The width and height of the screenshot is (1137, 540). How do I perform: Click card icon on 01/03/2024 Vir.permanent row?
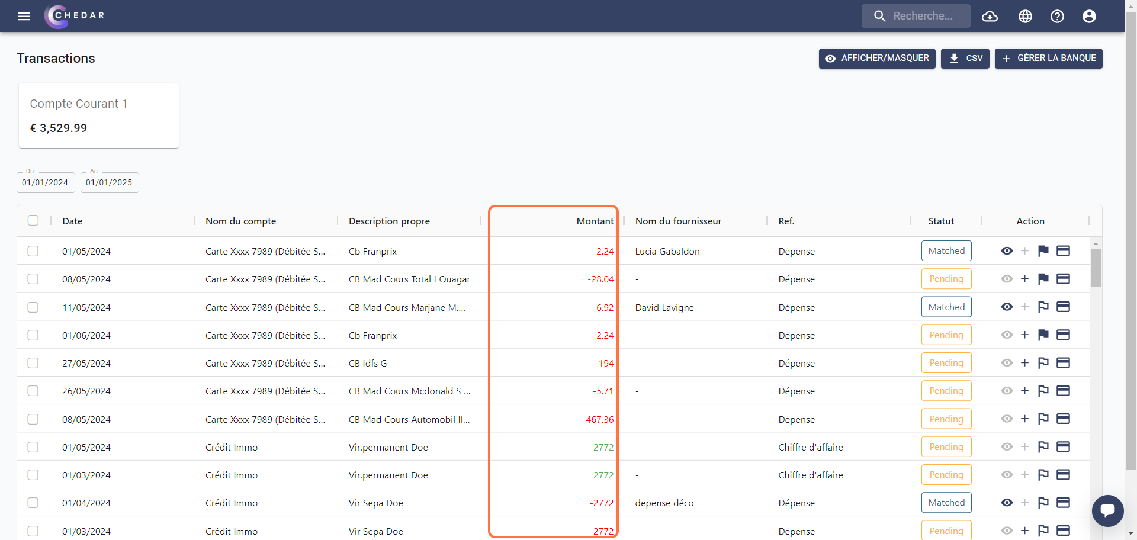point(1064,475)
